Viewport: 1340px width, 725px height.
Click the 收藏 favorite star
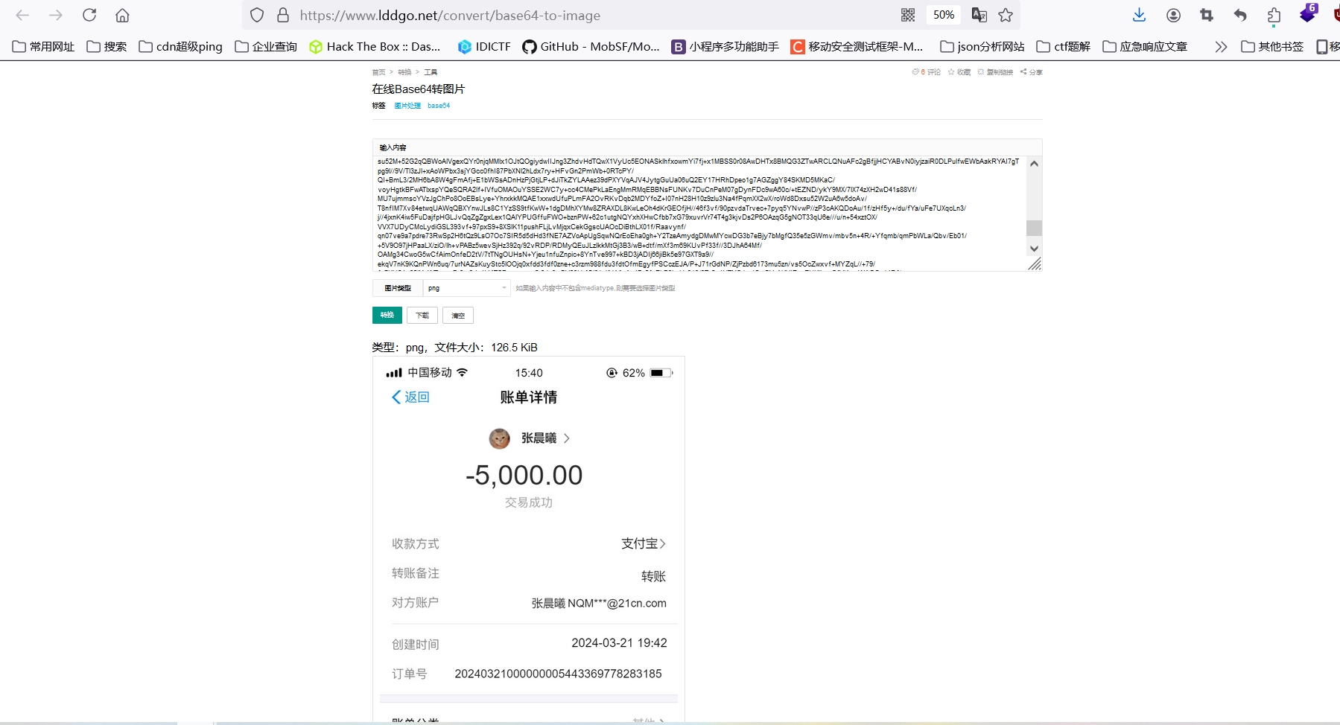click(x=959, y=72)
